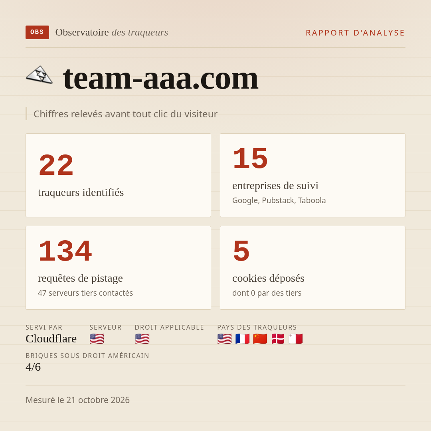
Task: Click the US flag under SERVEUR
Action: [97, 339]
